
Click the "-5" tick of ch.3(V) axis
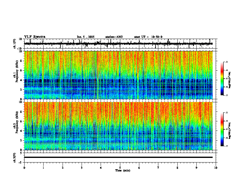pos(21,163)
